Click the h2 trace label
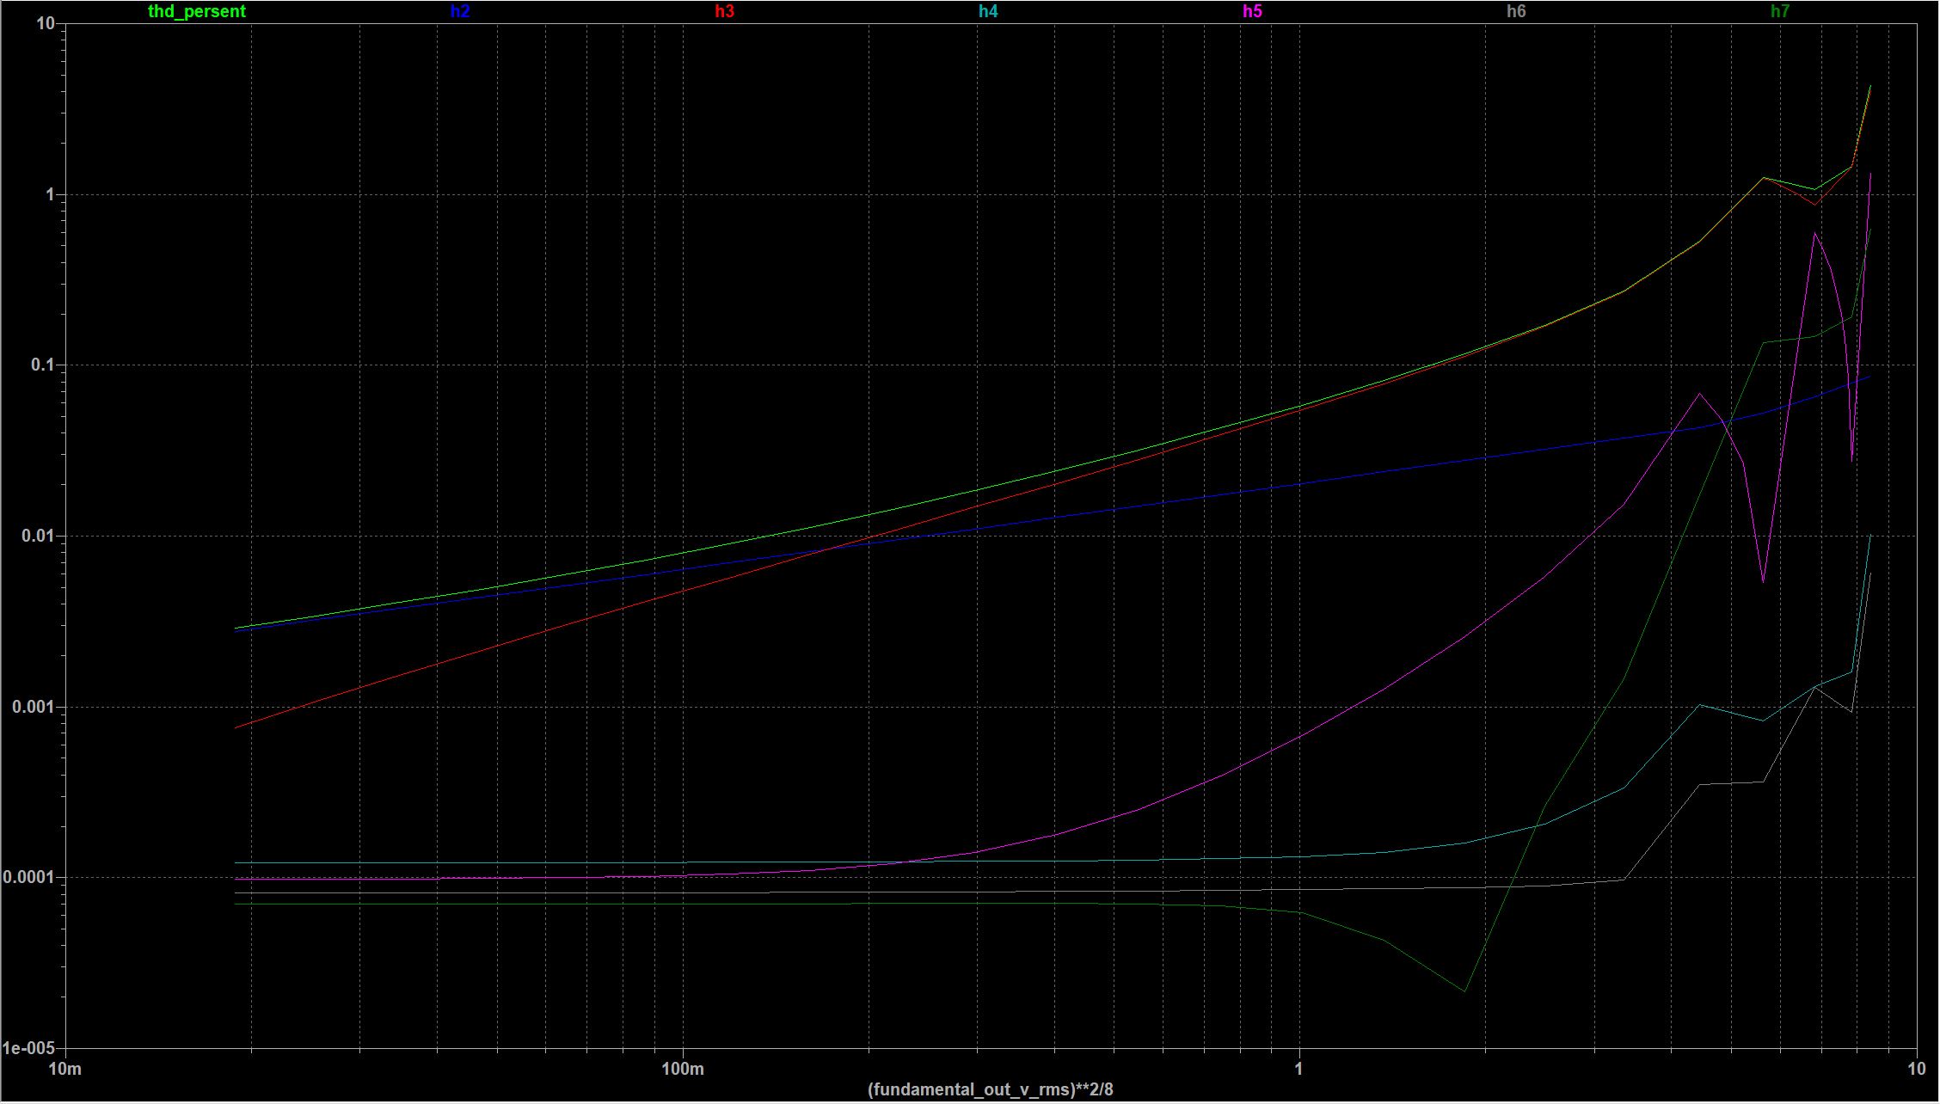 click(x=460, y=11)
